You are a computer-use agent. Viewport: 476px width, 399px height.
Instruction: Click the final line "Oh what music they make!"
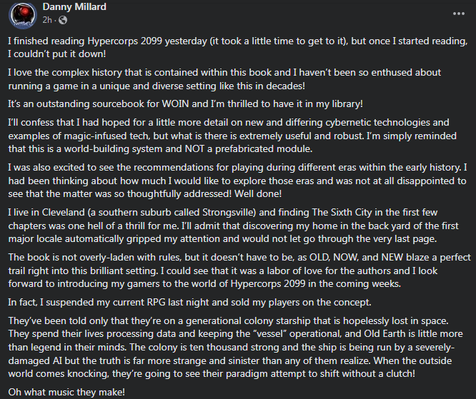66,392
